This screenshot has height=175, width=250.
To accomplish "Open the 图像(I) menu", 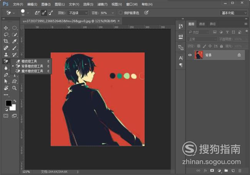I will pyautogui.click(x=46, y=4).
